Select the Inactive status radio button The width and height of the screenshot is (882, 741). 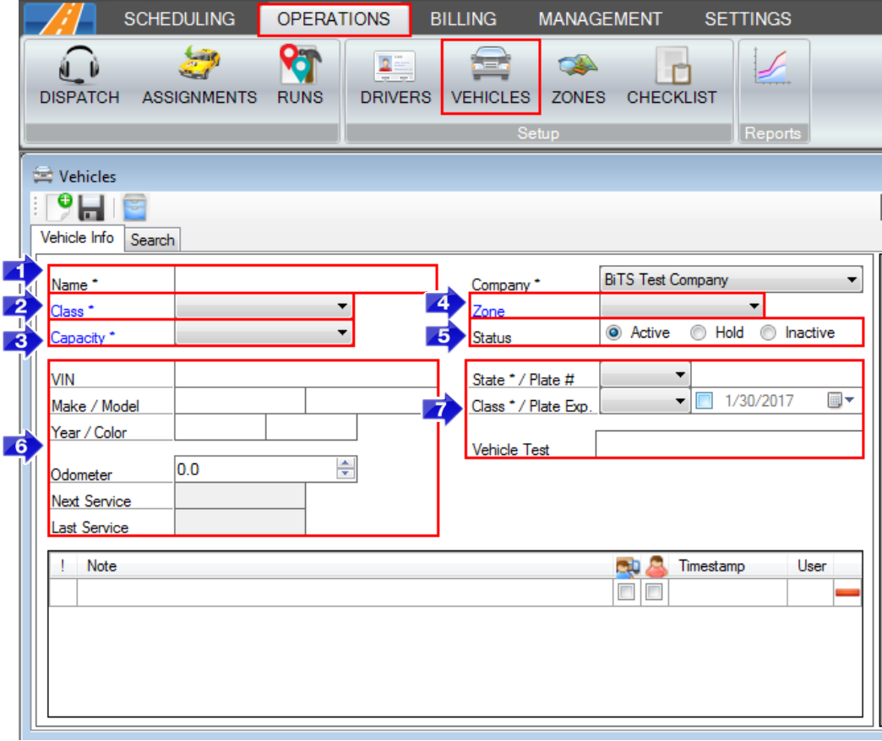pos(768,333)
